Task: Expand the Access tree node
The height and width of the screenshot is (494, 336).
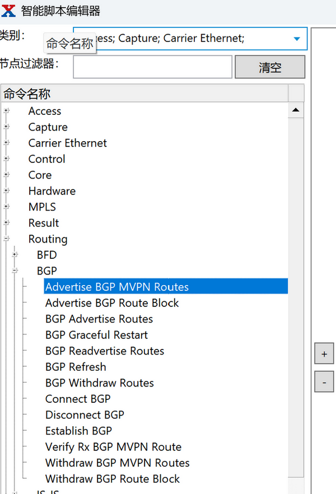Action: 7,111
